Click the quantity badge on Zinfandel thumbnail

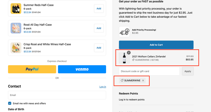coord(129,52)
